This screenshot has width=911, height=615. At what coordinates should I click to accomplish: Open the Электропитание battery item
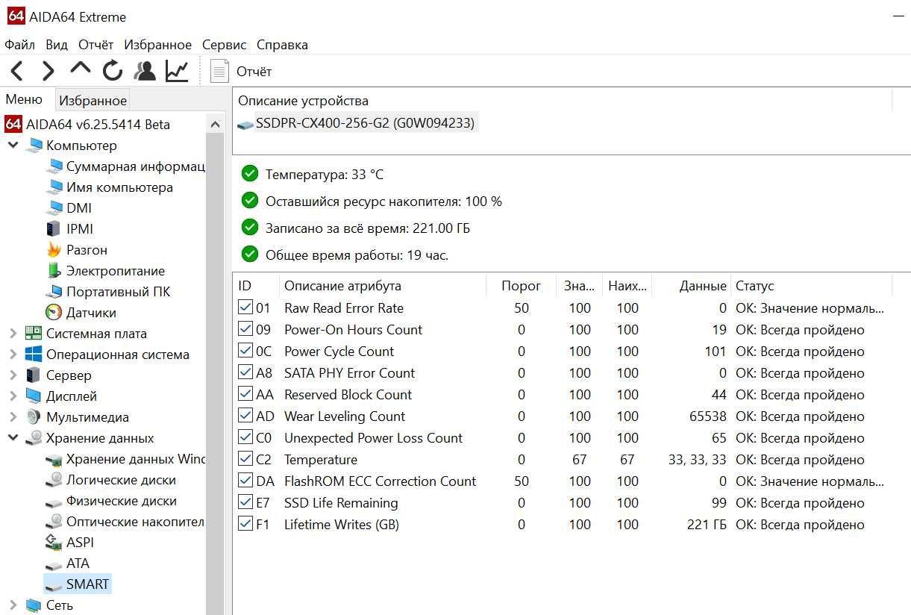point(105,271)
